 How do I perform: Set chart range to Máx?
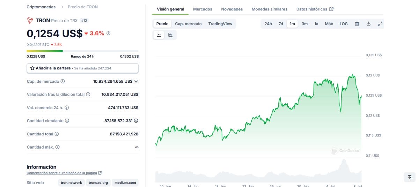(329, 24)
